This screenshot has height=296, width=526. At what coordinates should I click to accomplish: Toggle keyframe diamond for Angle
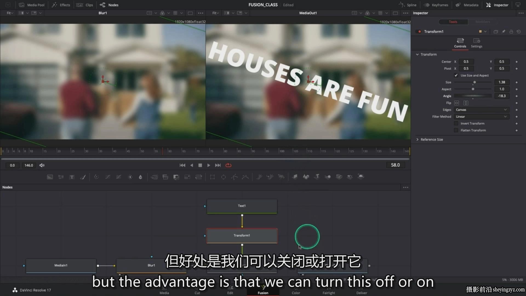point(517,96)
